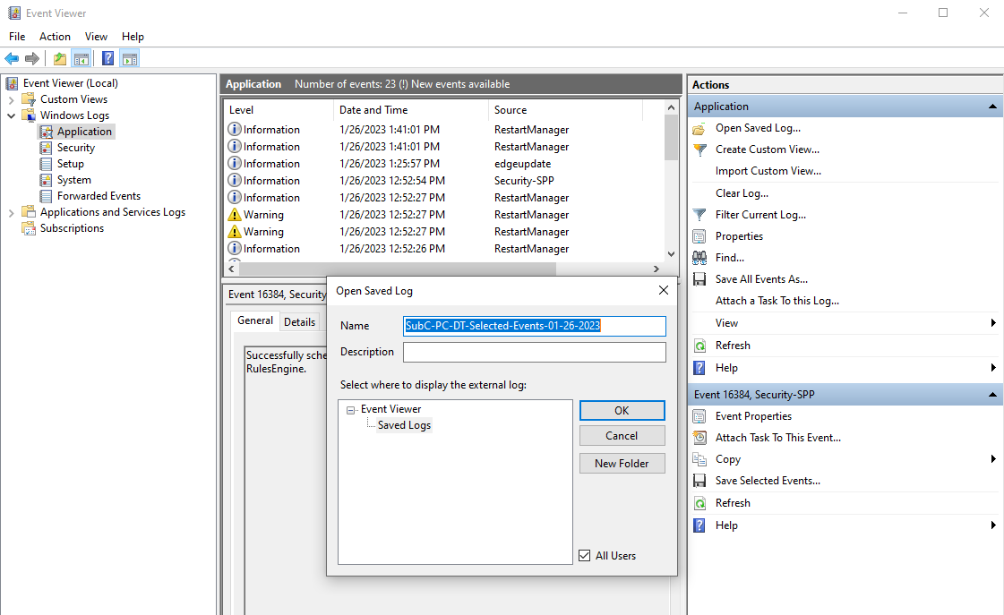Click the Filter Current Log funnel icon
Image resolution: width=1004 pixels, height=615 pixels.
tap(700, 215)
